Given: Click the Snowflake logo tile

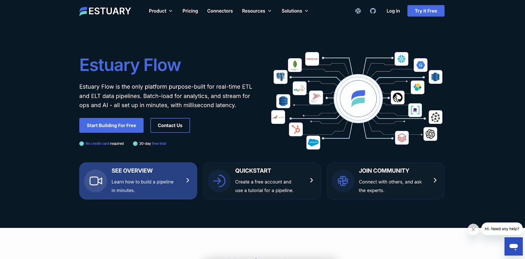Looking at the screenshot, I should [x=402, y=59].
